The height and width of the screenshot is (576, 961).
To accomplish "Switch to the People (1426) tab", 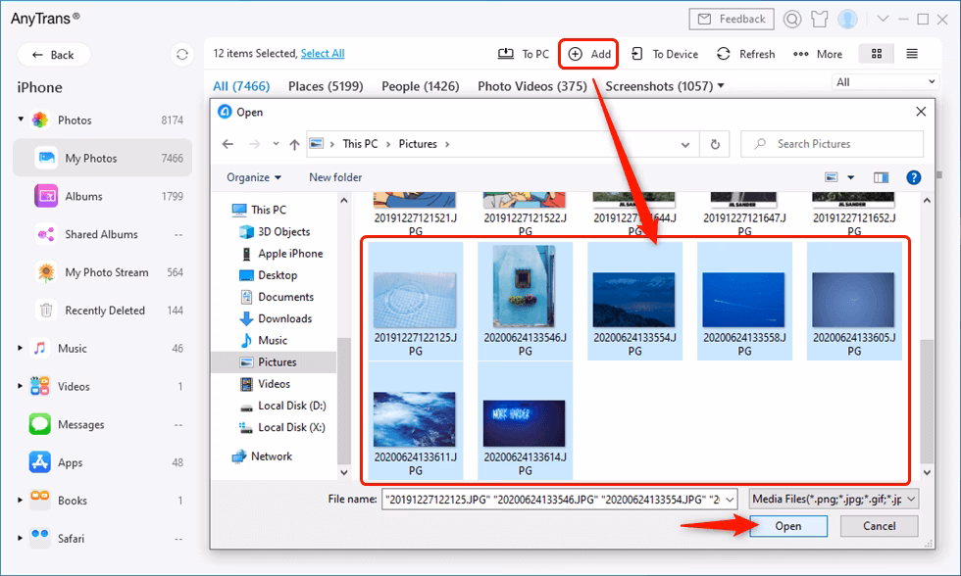I will [x=421, y=85].
